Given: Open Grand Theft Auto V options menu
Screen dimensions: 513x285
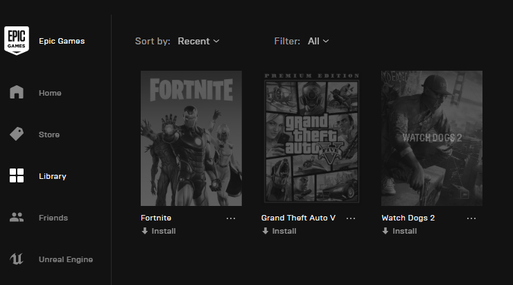Looking at the screenshot, I should tap(351, 218).
